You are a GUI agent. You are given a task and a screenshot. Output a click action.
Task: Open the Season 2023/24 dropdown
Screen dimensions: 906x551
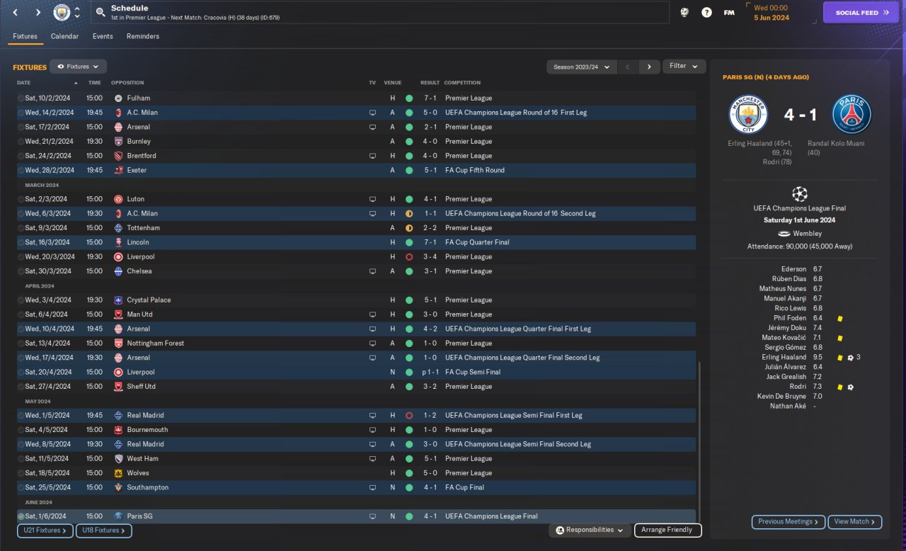click(581, 67)
